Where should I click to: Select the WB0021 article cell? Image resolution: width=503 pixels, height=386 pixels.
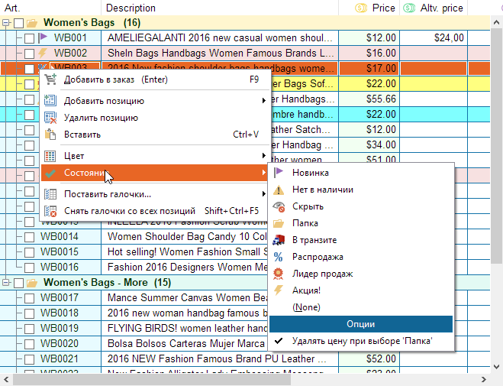(59, 358)
